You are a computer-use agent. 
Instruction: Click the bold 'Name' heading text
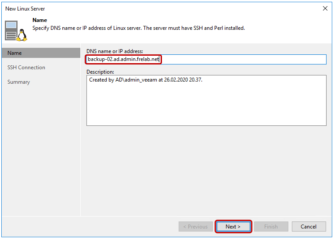pos(40,20)
